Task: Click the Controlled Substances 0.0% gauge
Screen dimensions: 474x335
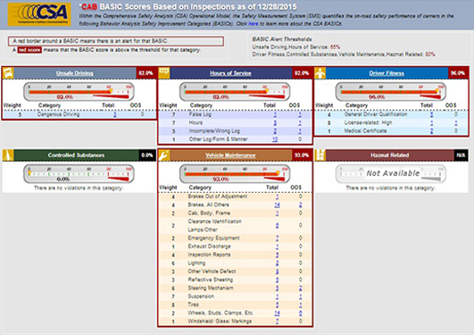Action: click(x=79, y=173)
